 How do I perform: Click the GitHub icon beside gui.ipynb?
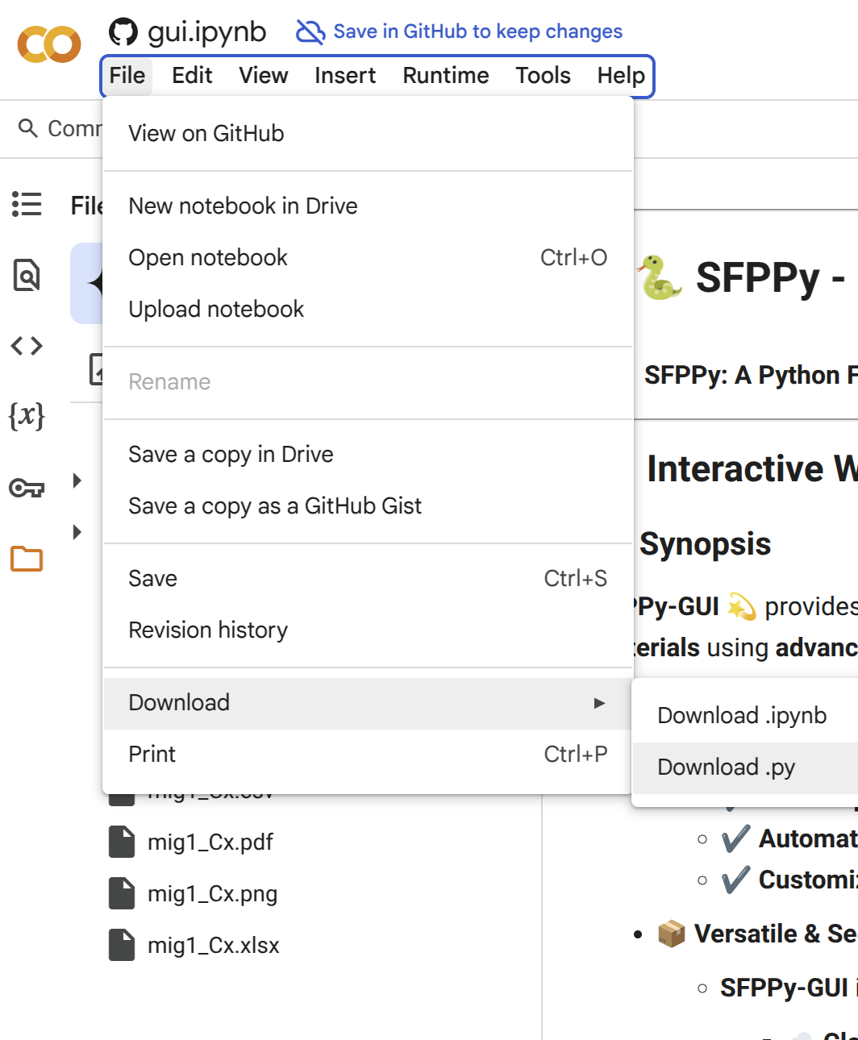[x=123, y=32]
